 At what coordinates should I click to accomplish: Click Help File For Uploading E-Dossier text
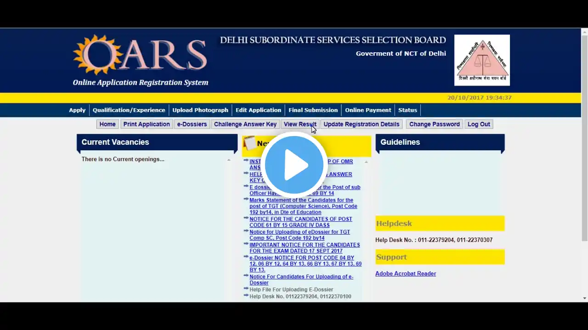[291, 290]
